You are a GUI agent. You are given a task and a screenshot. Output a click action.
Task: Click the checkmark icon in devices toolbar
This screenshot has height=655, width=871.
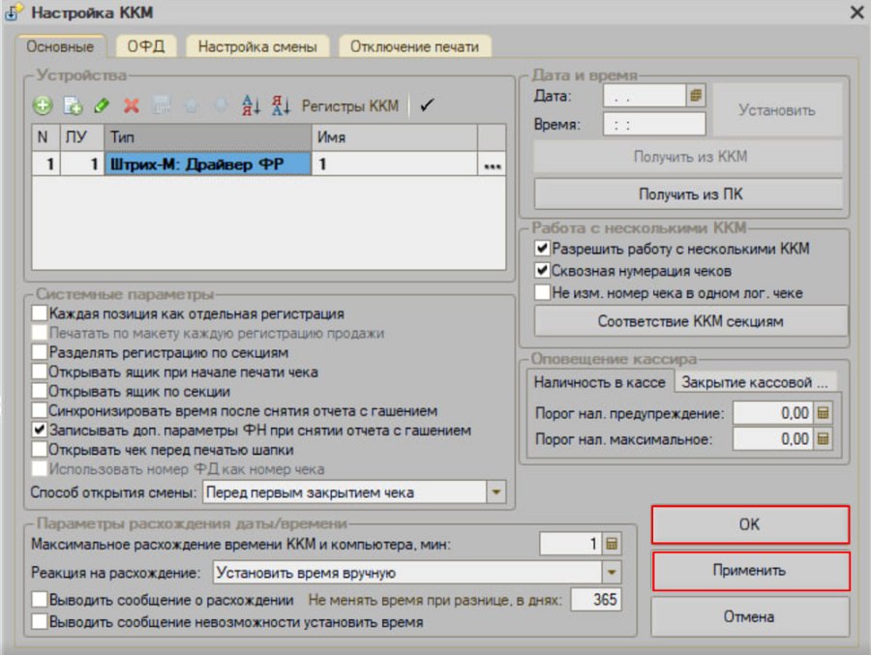coord(427,105)
